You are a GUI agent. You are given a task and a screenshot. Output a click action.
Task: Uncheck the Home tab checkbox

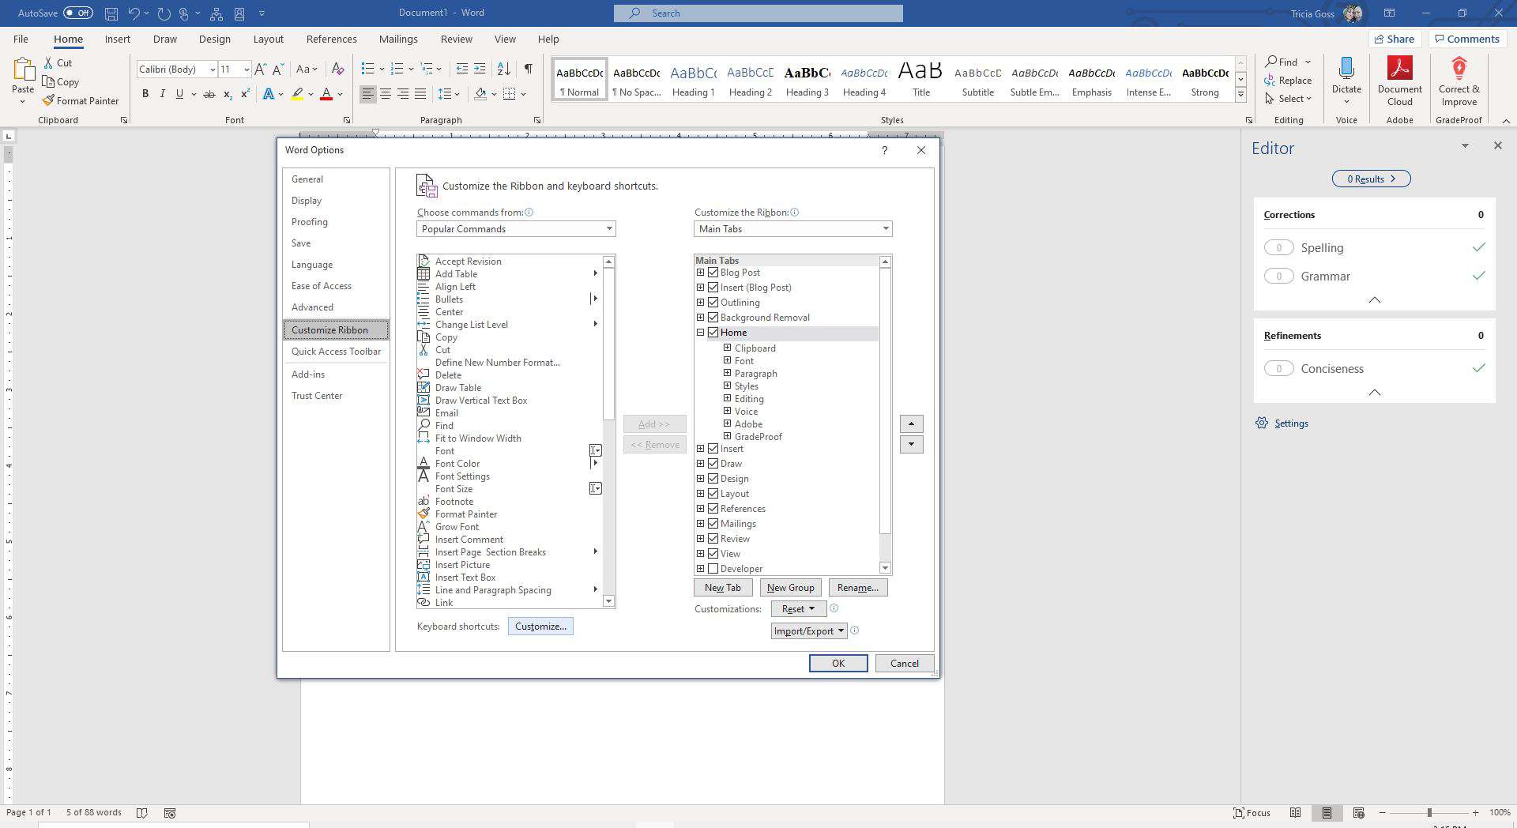[x=713, y=333]
